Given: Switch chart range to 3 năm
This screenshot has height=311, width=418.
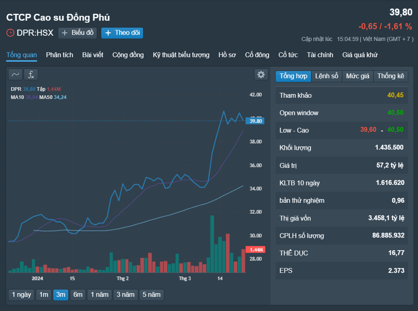Looking at the screenshot, I should pyautogui.click(x=126, y=295).
